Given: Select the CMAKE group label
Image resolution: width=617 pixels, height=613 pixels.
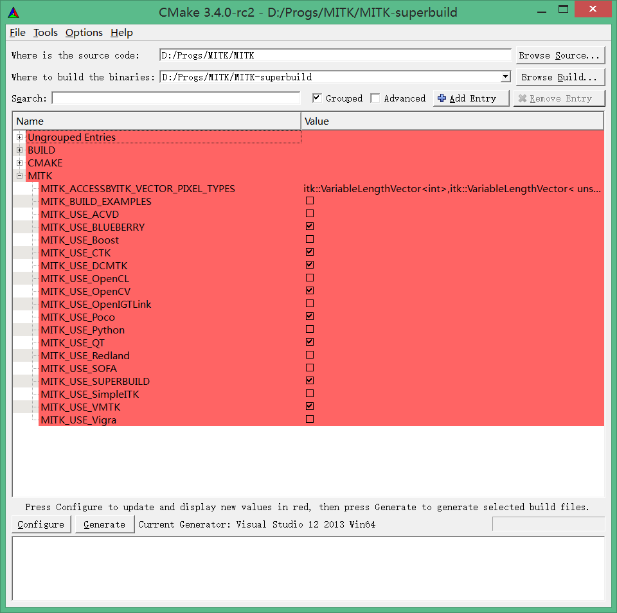Looking at the screenshot, I should 45,163.
